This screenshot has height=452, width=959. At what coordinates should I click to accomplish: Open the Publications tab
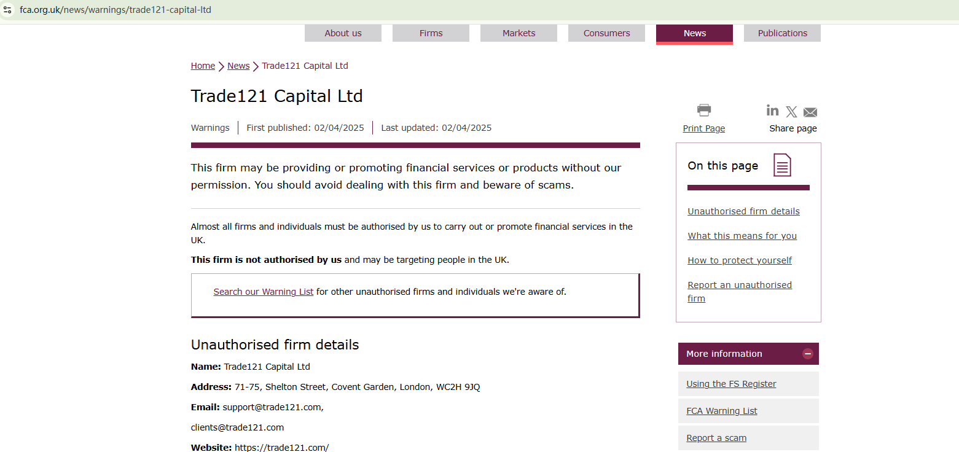click(782, 33)
